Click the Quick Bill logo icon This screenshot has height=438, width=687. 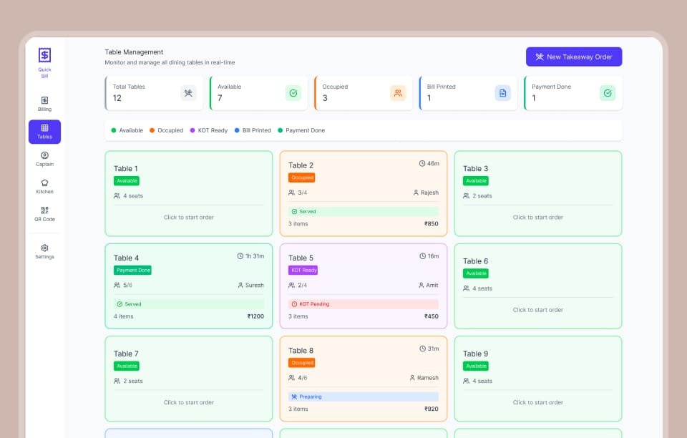click(44, 55)
